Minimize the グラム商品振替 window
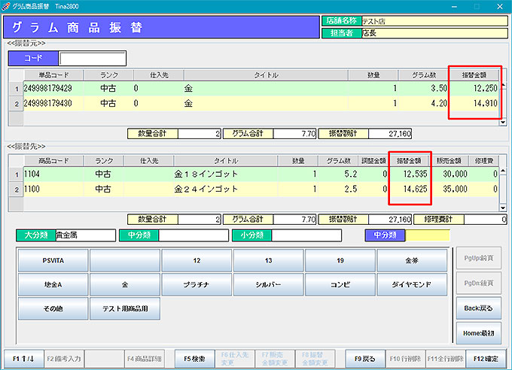 pyautogui.click(x=454, y=7)
